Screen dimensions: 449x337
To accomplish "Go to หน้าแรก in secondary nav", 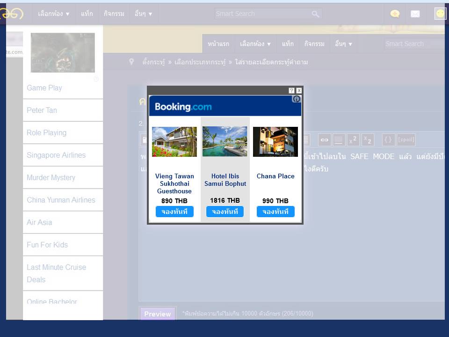I will point(218,44).
